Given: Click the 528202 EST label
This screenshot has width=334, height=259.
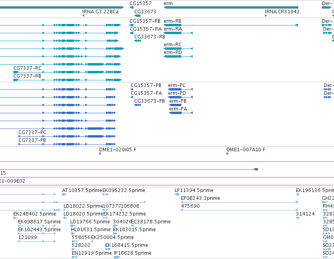Looking at the screenshot, I should pyautogui.click(x=81, y=245).
